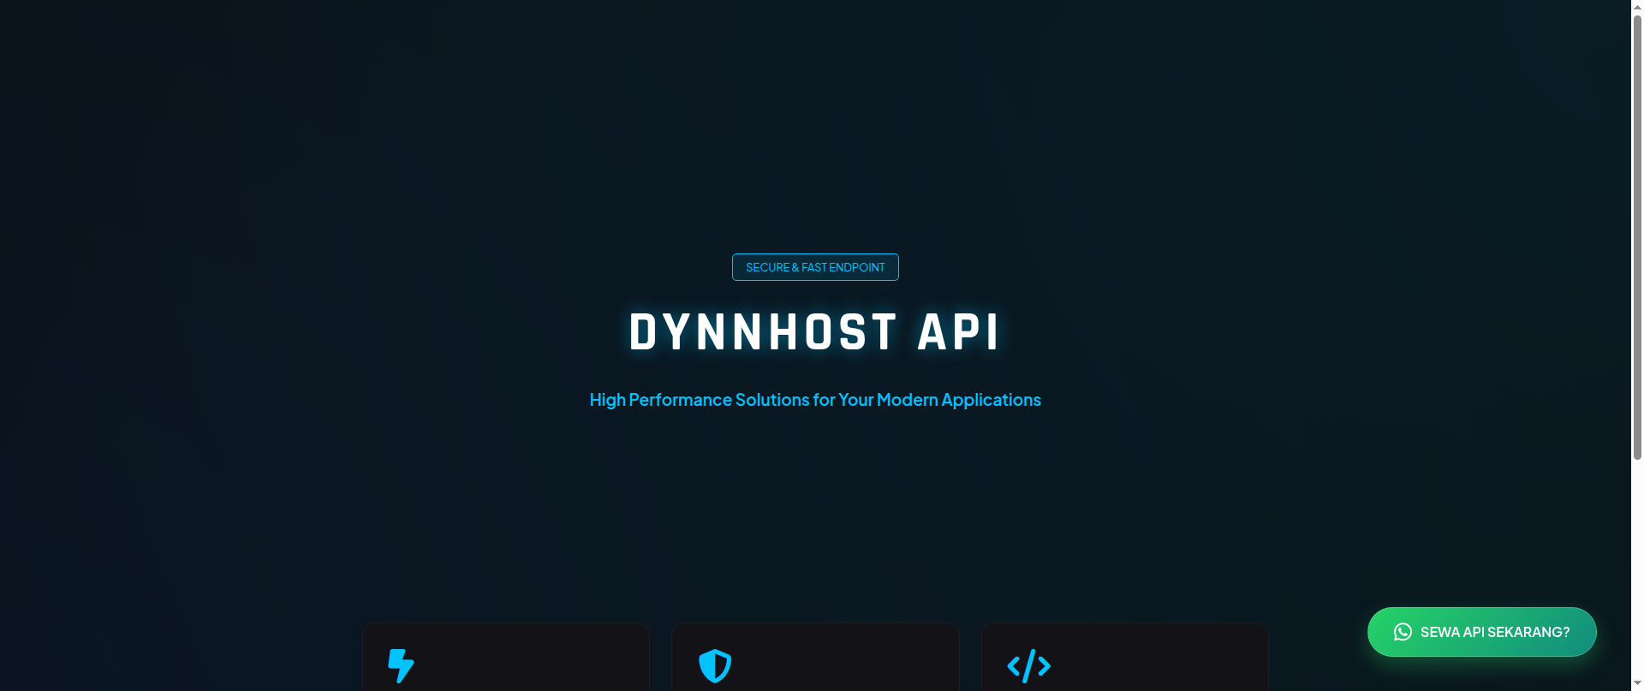Click the page vertical scrollbar thumb

[1637, 238]
